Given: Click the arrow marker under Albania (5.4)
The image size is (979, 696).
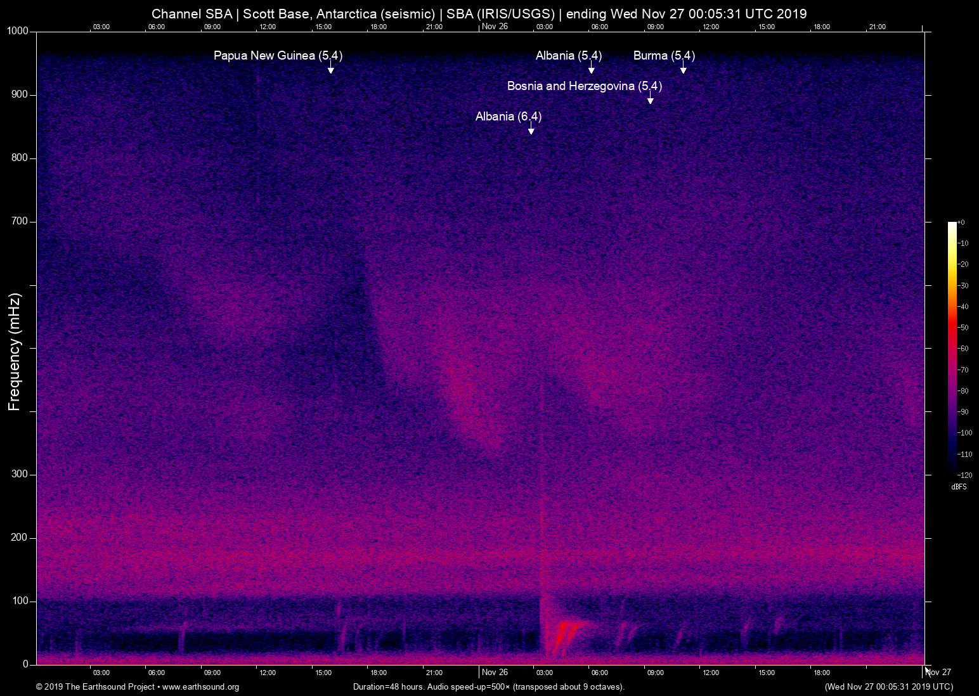Looking at the screenshot, I should pyautogui.click(x=591, y=69).
